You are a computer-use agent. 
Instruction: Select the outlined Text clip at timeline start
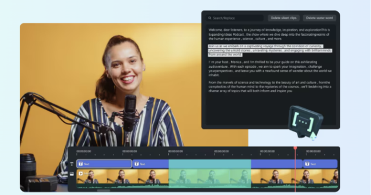point(104,164)
